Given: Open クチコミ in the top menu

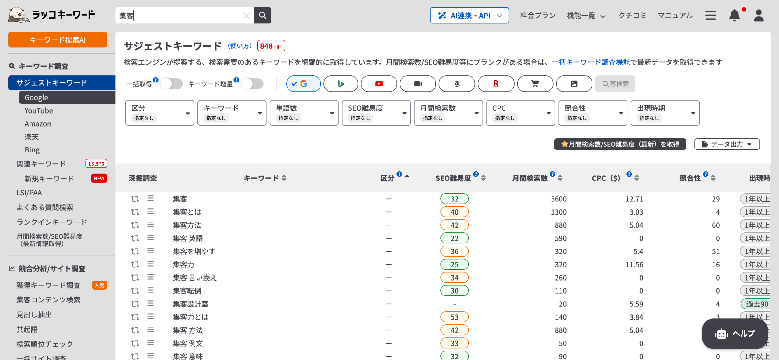Looking at the screenshot, I should point(632,16).
